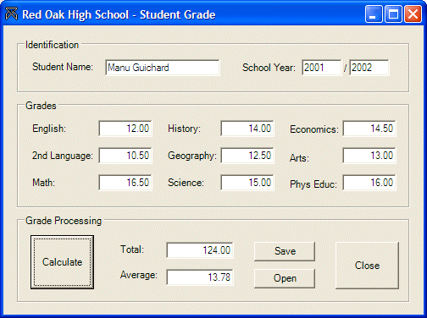Click the application icon in title bar

click(x=11, y=14)
